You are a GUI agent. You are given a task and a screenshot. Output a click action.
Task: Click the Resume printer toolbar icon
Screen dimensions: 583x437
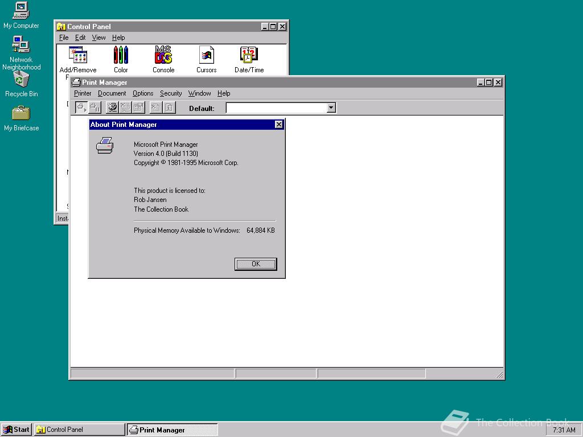pos(81,108)
